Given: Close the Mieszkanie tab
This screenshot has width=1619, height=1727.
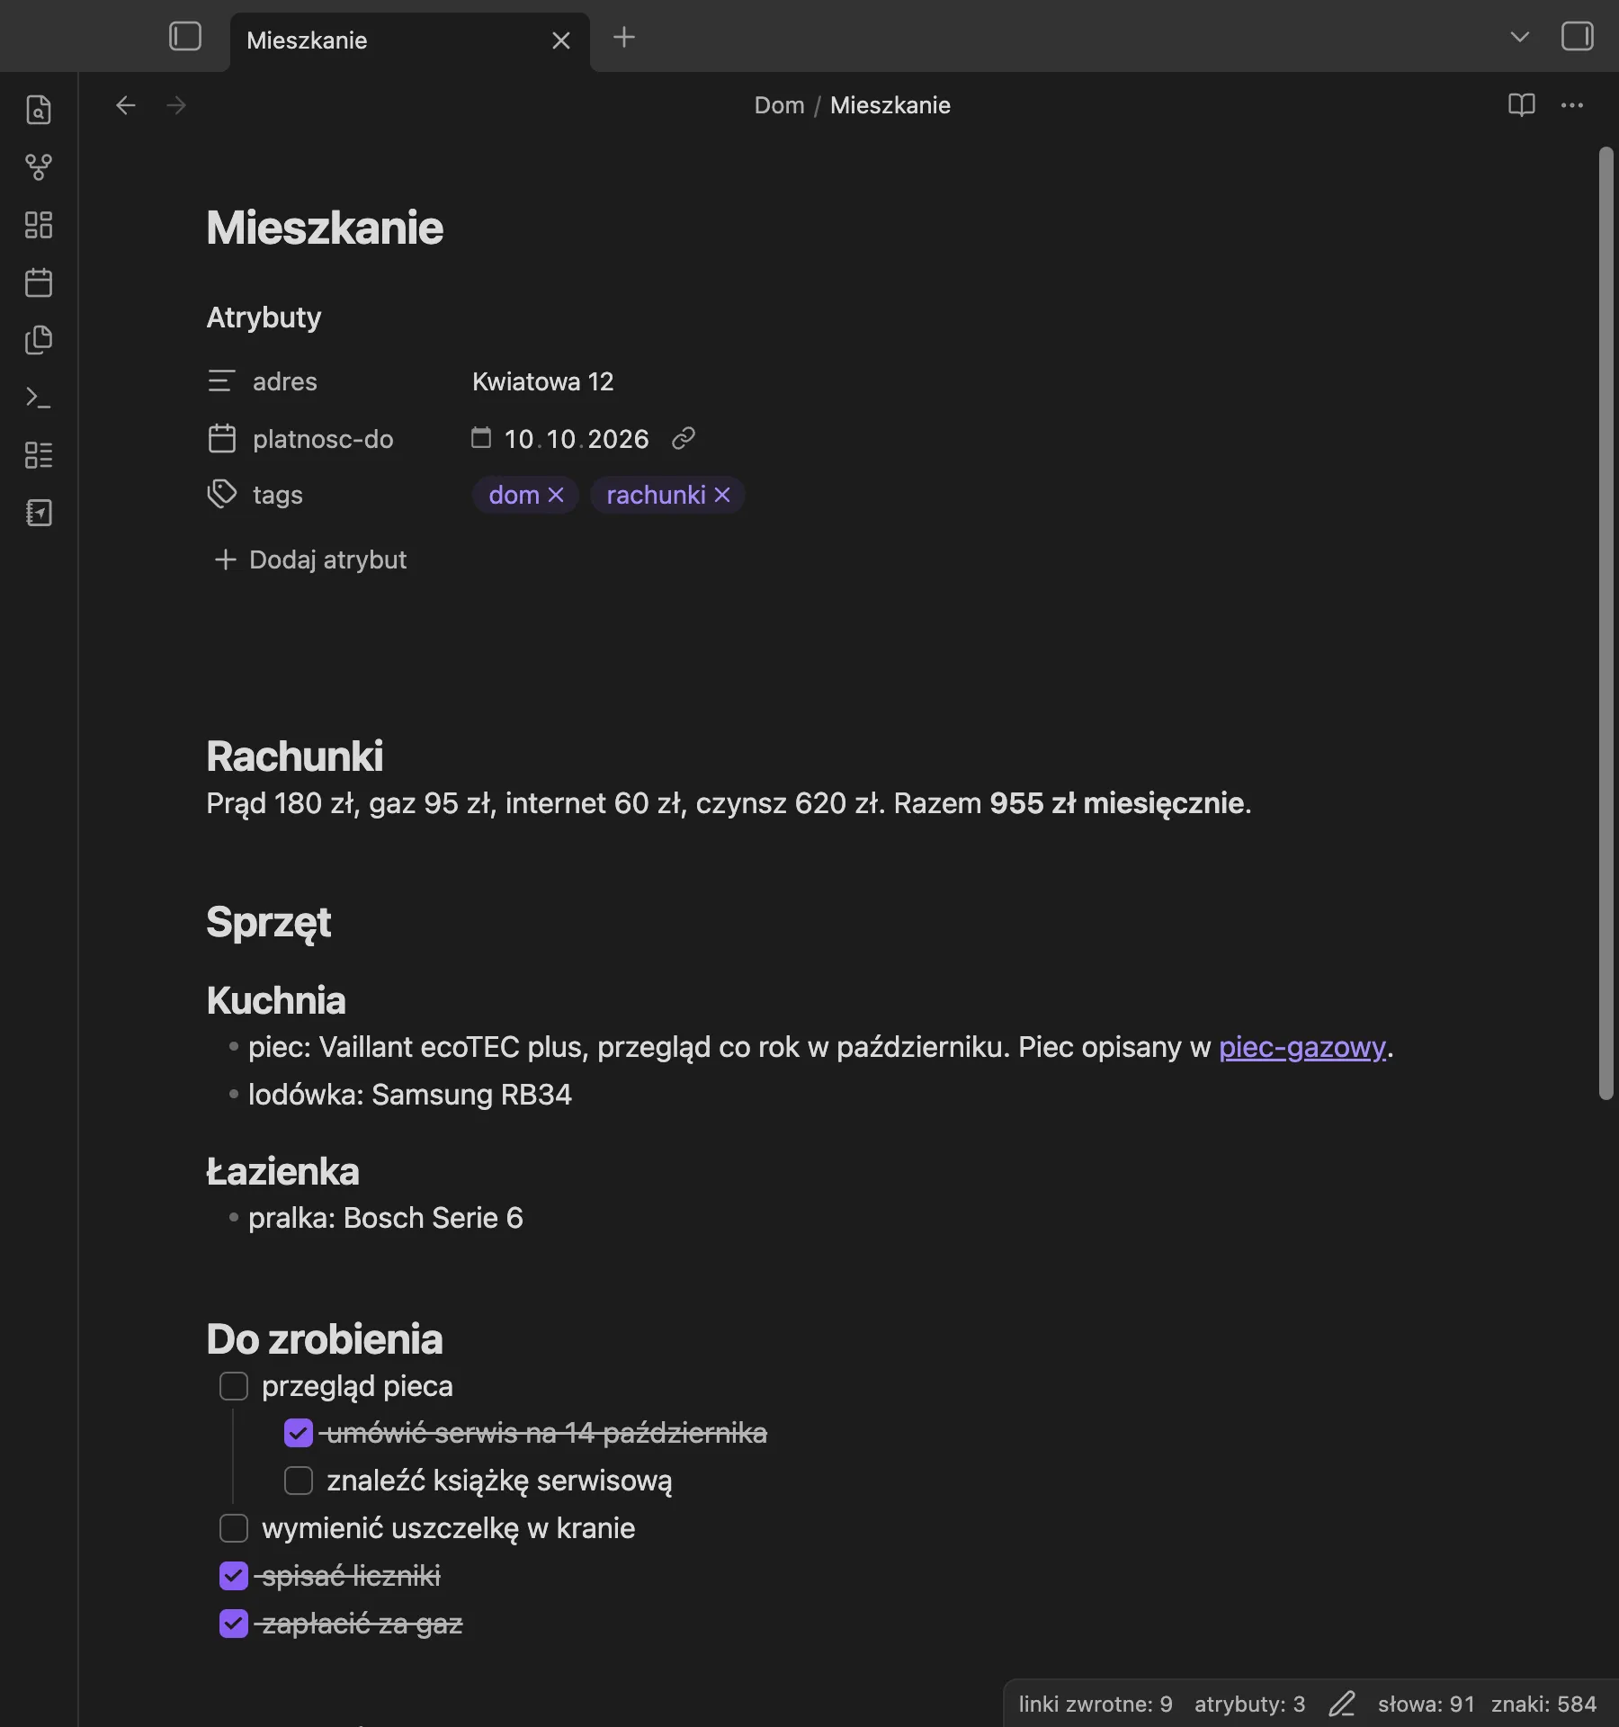Looking at the screenshot, I should 561,40.
